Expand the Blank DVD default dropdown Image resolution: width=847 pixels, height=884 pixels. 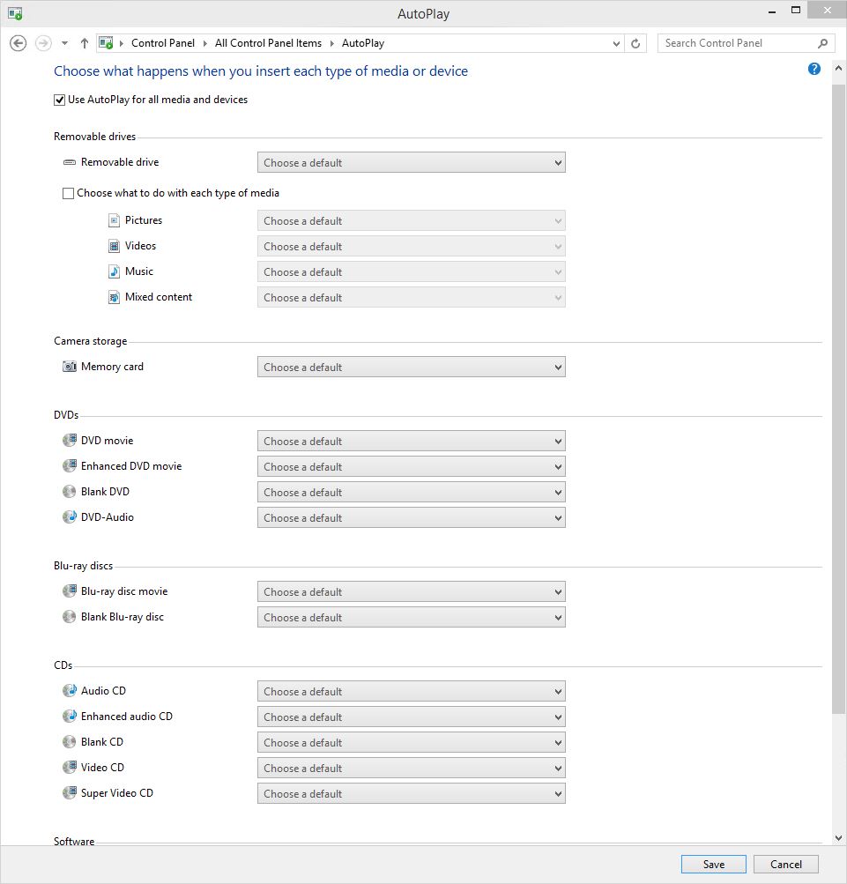[411, 492]
